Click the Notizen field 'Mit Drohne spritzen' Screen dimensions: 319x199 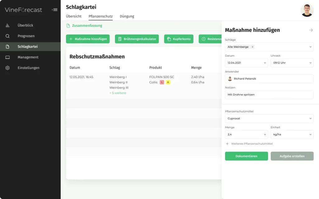[269, 95]
